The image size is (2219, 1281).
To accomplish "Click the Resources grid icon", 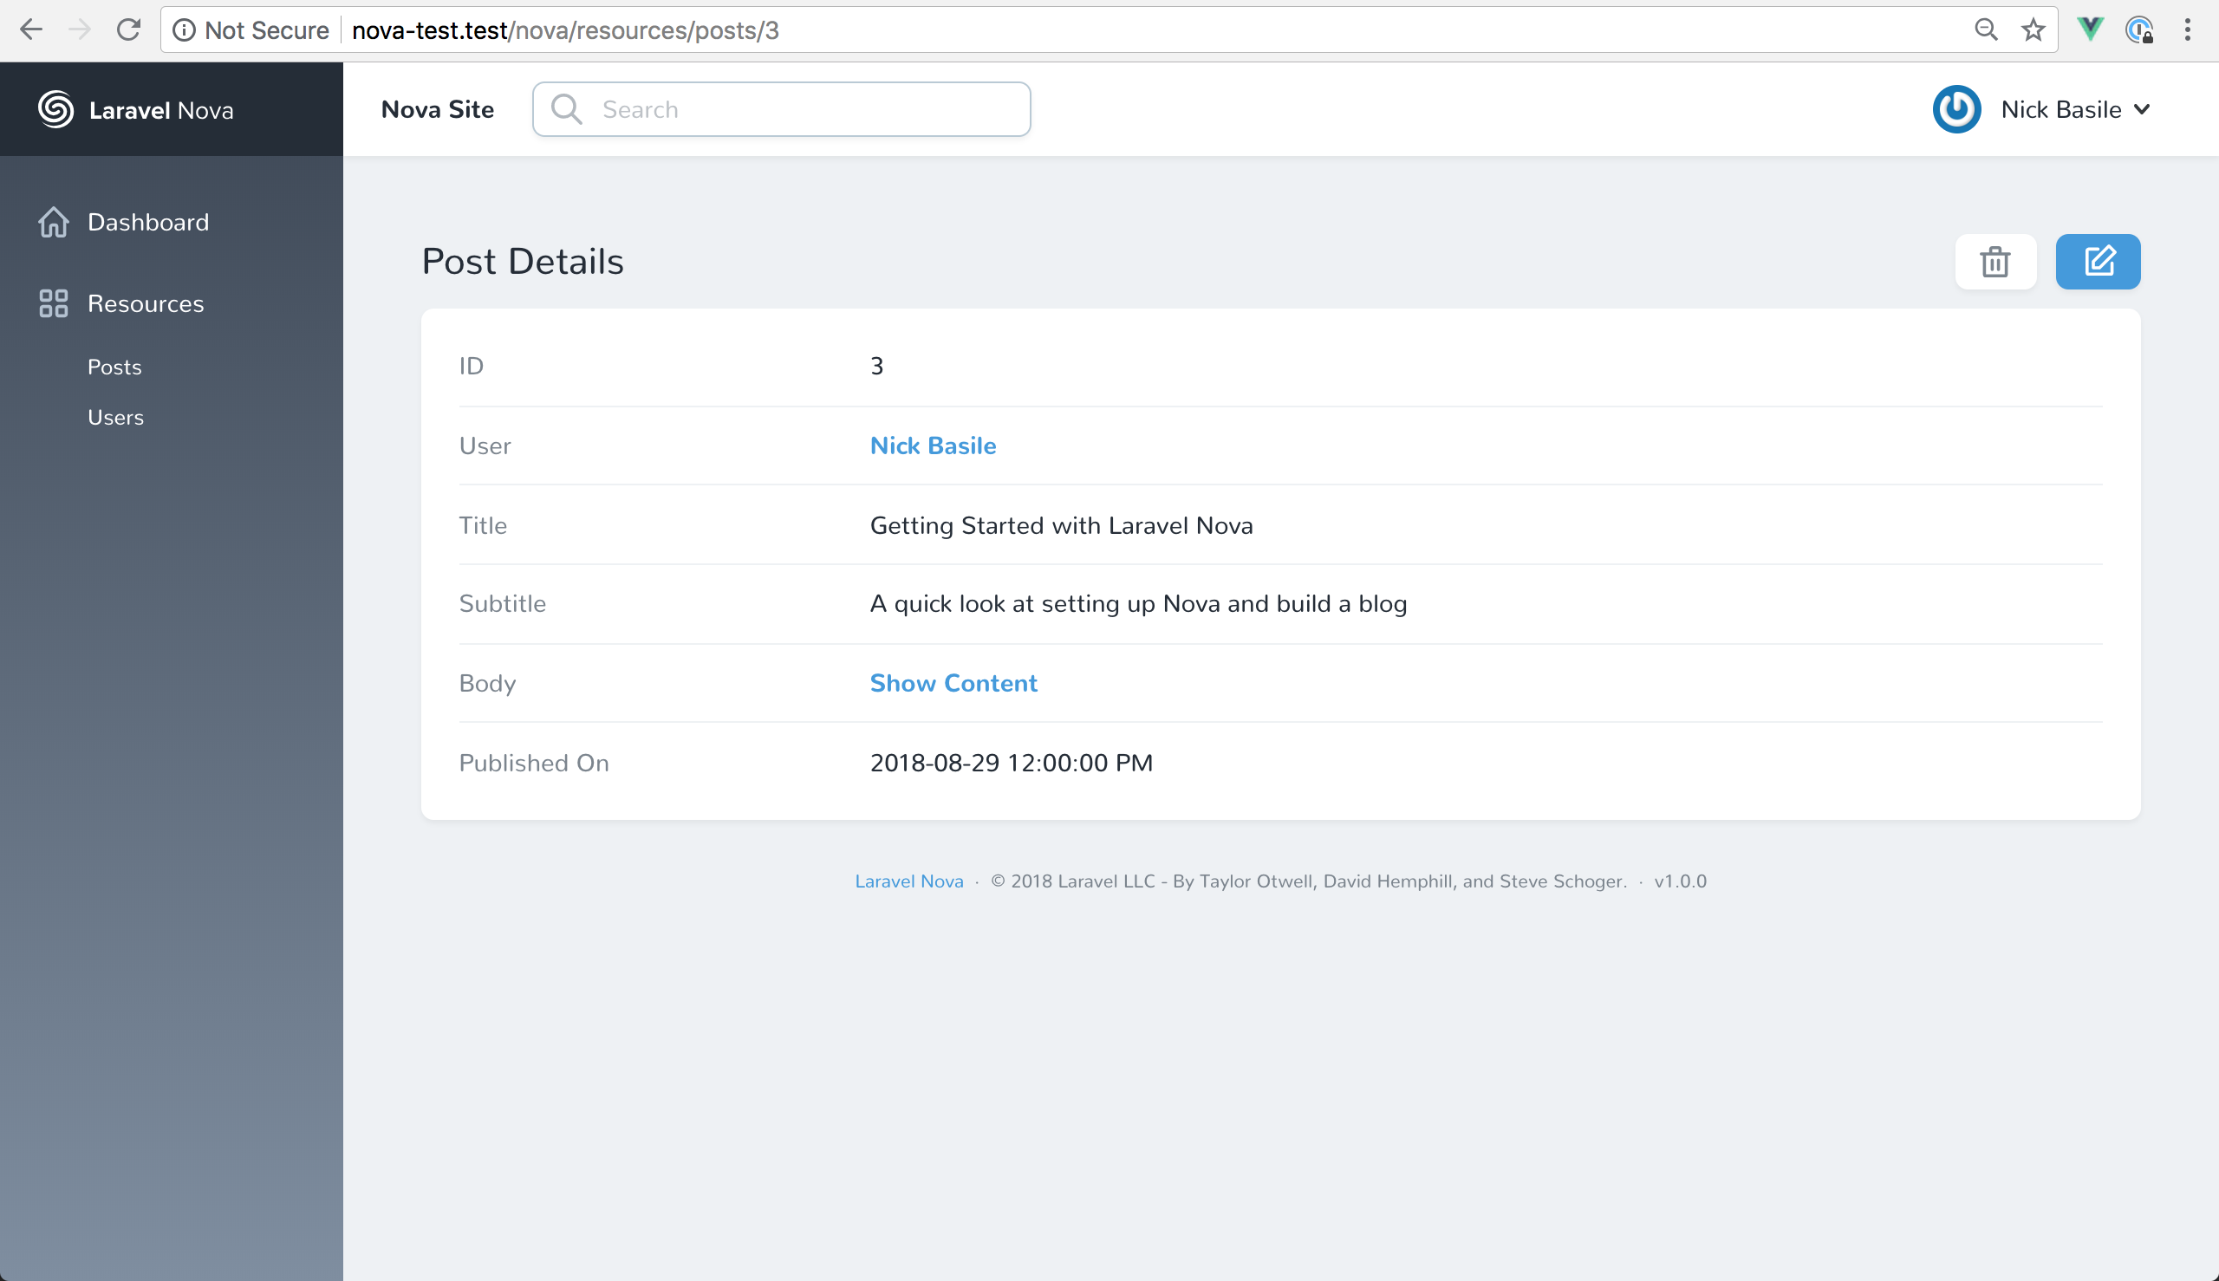I will coord(53,303).
